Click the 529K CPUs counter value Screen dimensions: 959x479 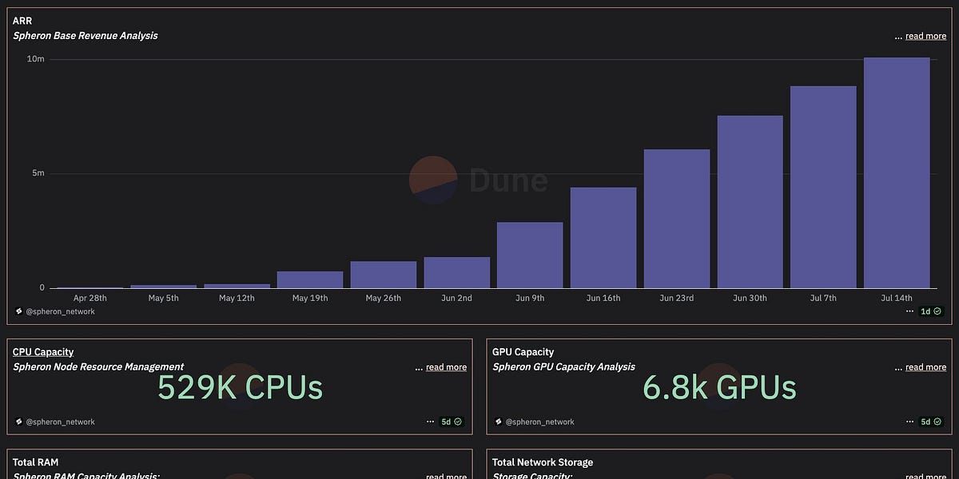click(x=240, y=387)
